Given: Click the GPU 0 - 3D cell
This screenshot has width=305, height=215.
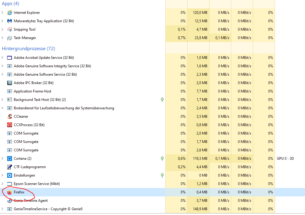Looking at the screenshot, I should (x=285, y=159).
